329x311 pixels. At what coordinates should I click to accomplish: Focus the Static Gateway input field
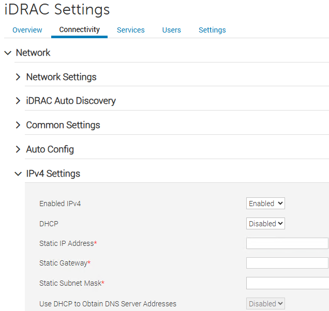pyautogui.click(x=287, y=263)
